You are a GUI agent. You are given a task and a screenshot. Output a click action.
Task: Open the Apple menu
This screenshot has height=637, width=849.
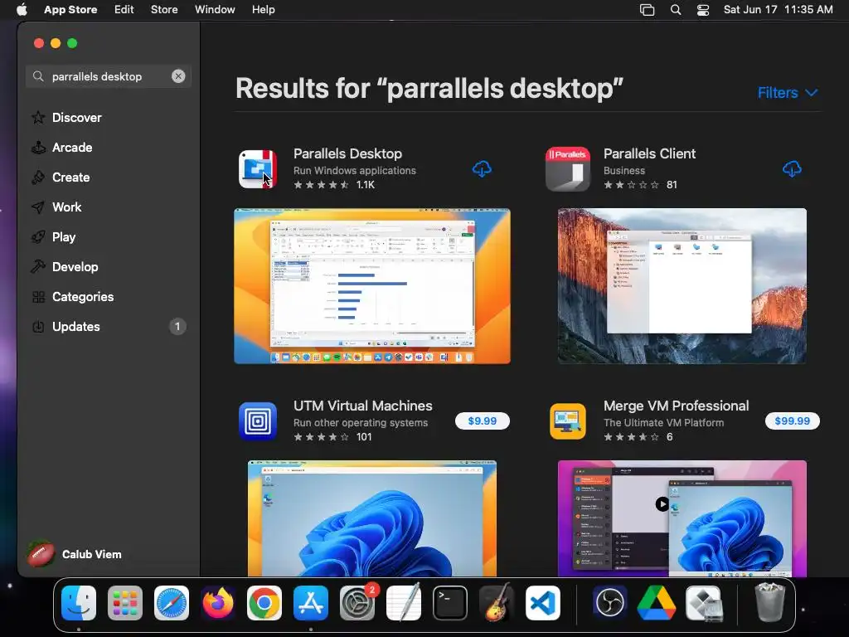(22, 10)
